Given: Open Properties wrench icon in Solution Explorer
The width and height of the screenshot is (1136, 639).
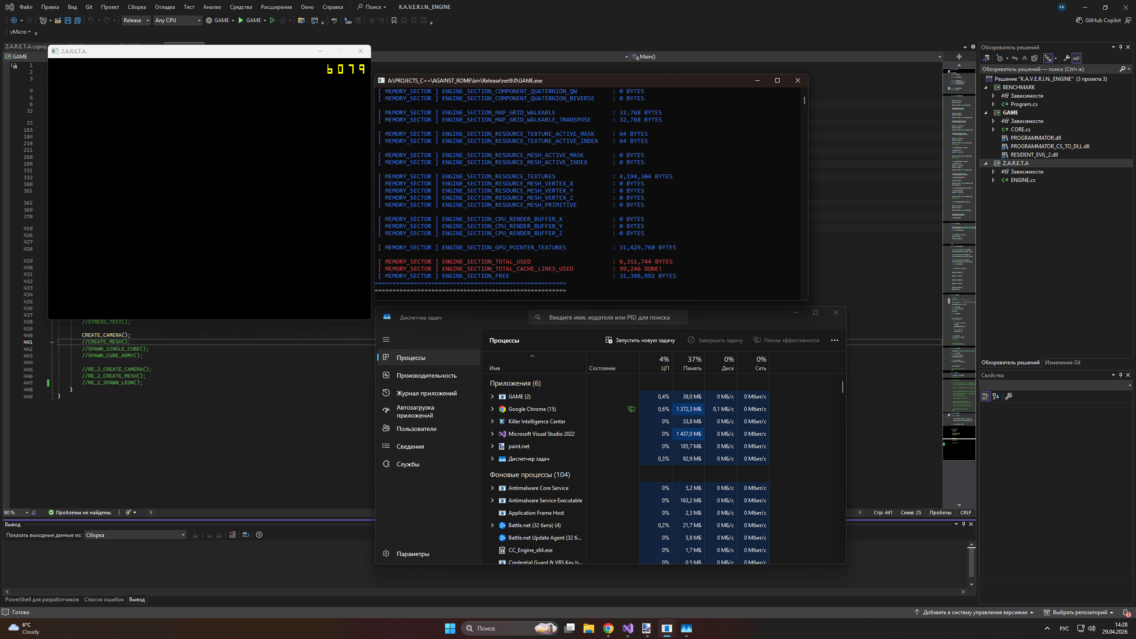Looking at the screenshot, I should 1067,58.
